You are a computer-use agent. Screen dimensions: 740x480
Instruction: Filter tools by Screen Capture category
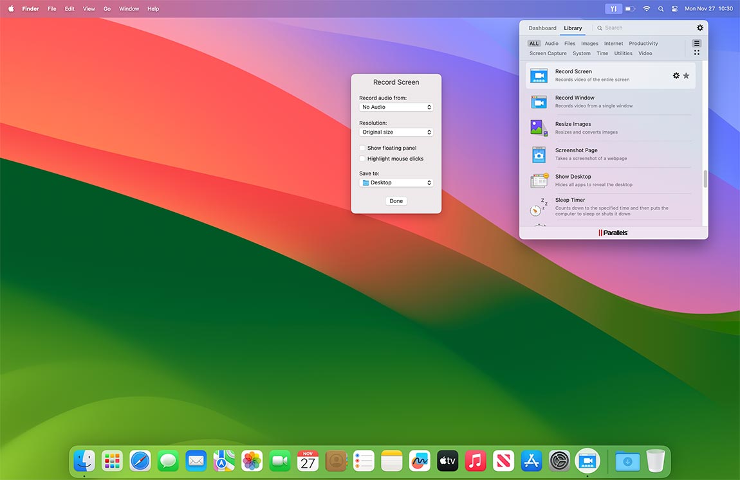[548, 53]
